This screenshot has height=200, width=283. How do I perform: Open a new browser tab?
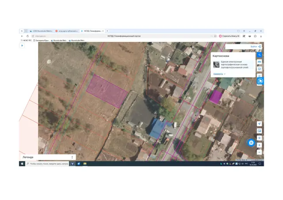(x=107, y=31)
